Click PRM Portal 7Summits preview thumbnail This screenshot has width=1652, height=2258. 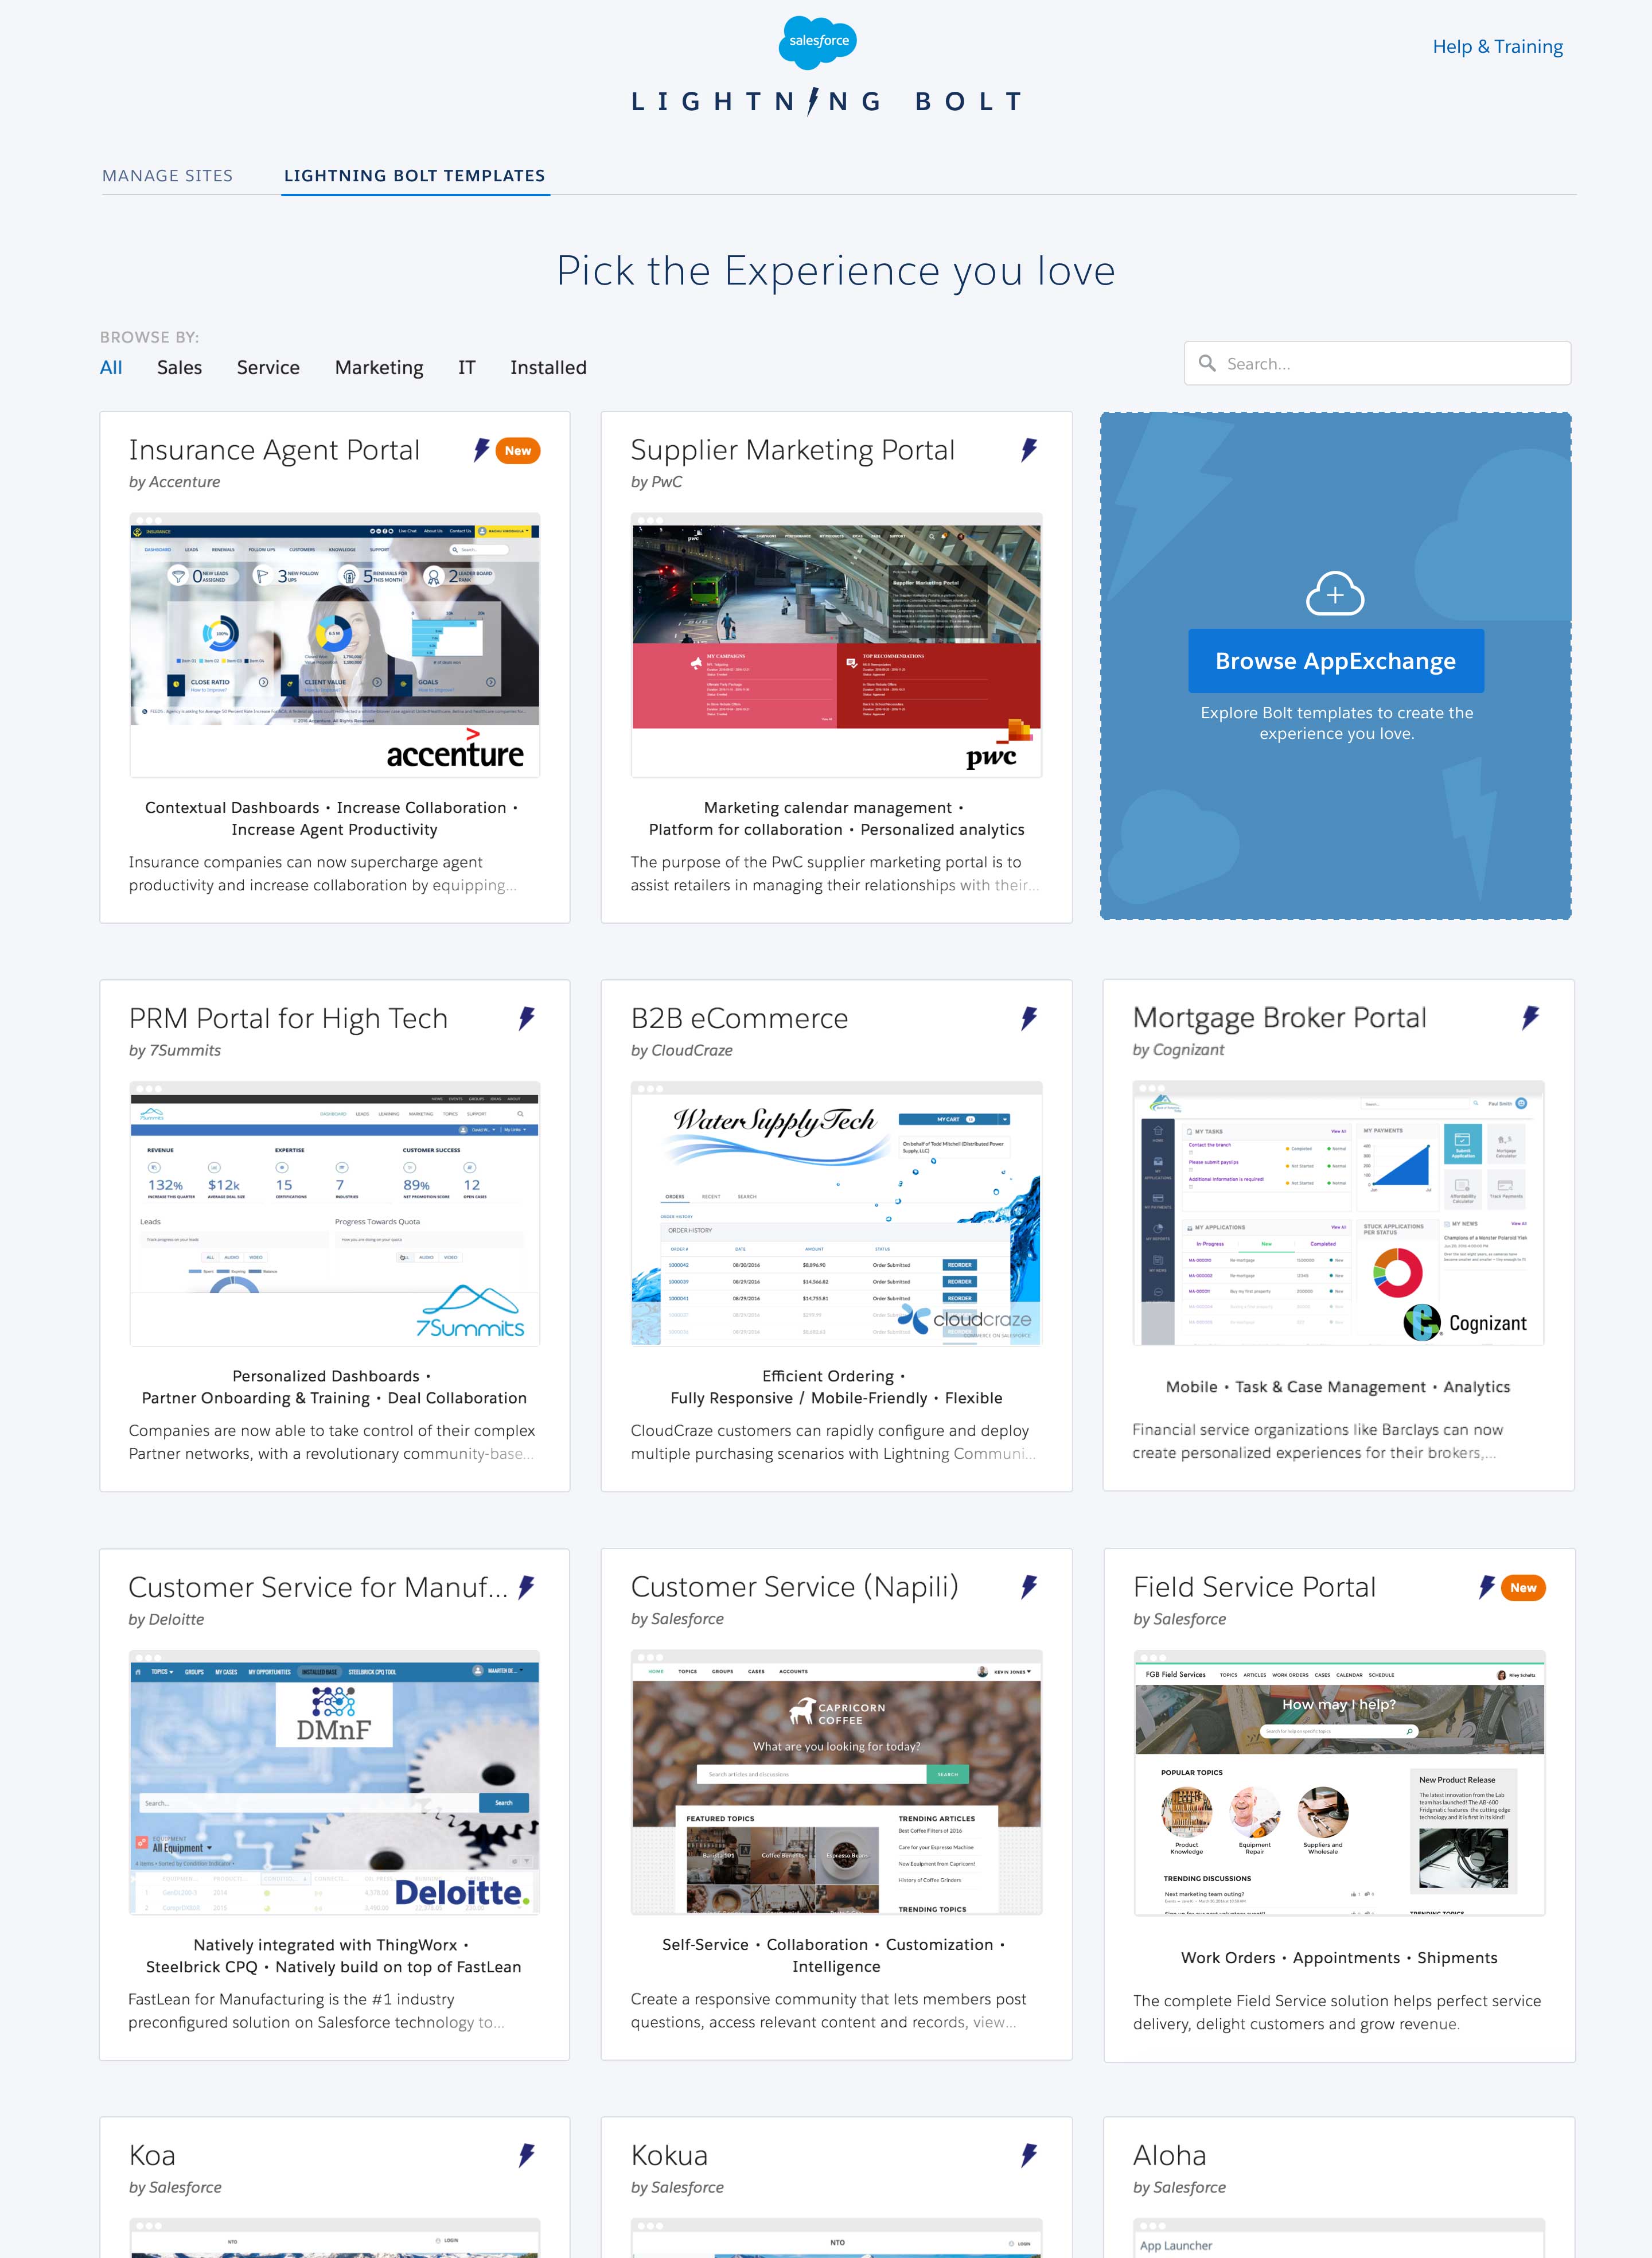[335, 1213]
